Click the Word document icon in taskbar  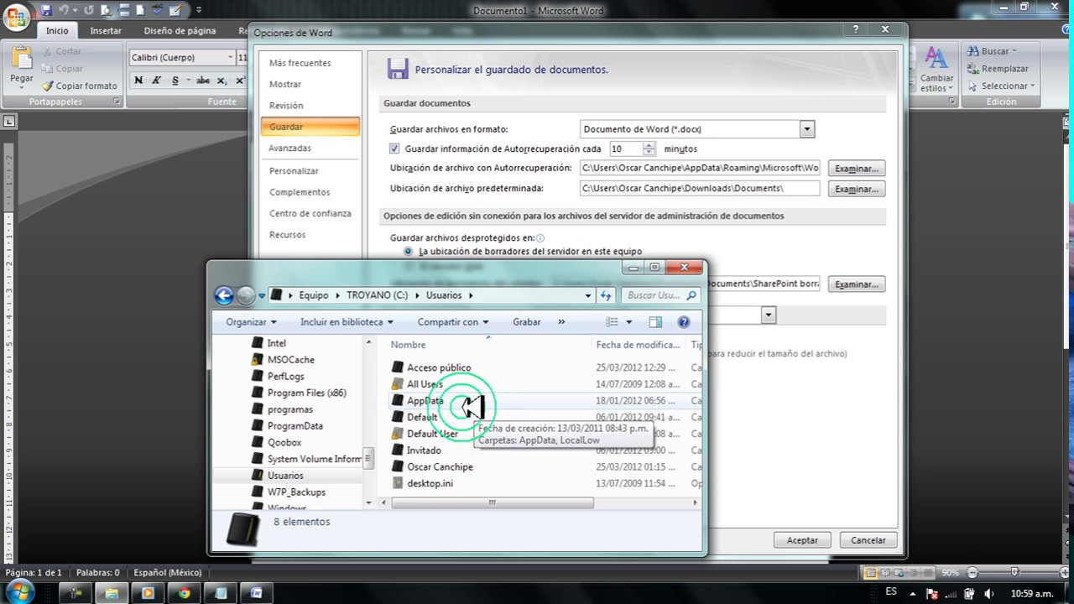tap(257, 593)
